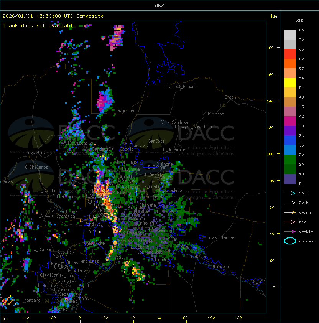This screenshot has height=323, width=319.
Task: Click the 'km' unit label at bottom-left
Action: (x=6, y=319)
